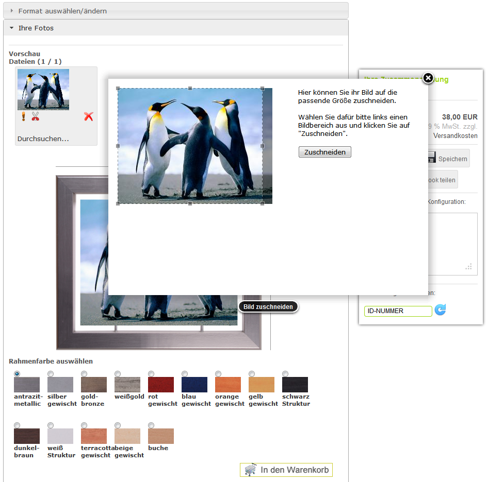This screenshot has height=482, width=488.
Task: Click Durchsuchen... to browse files
Action: point(43,139)
